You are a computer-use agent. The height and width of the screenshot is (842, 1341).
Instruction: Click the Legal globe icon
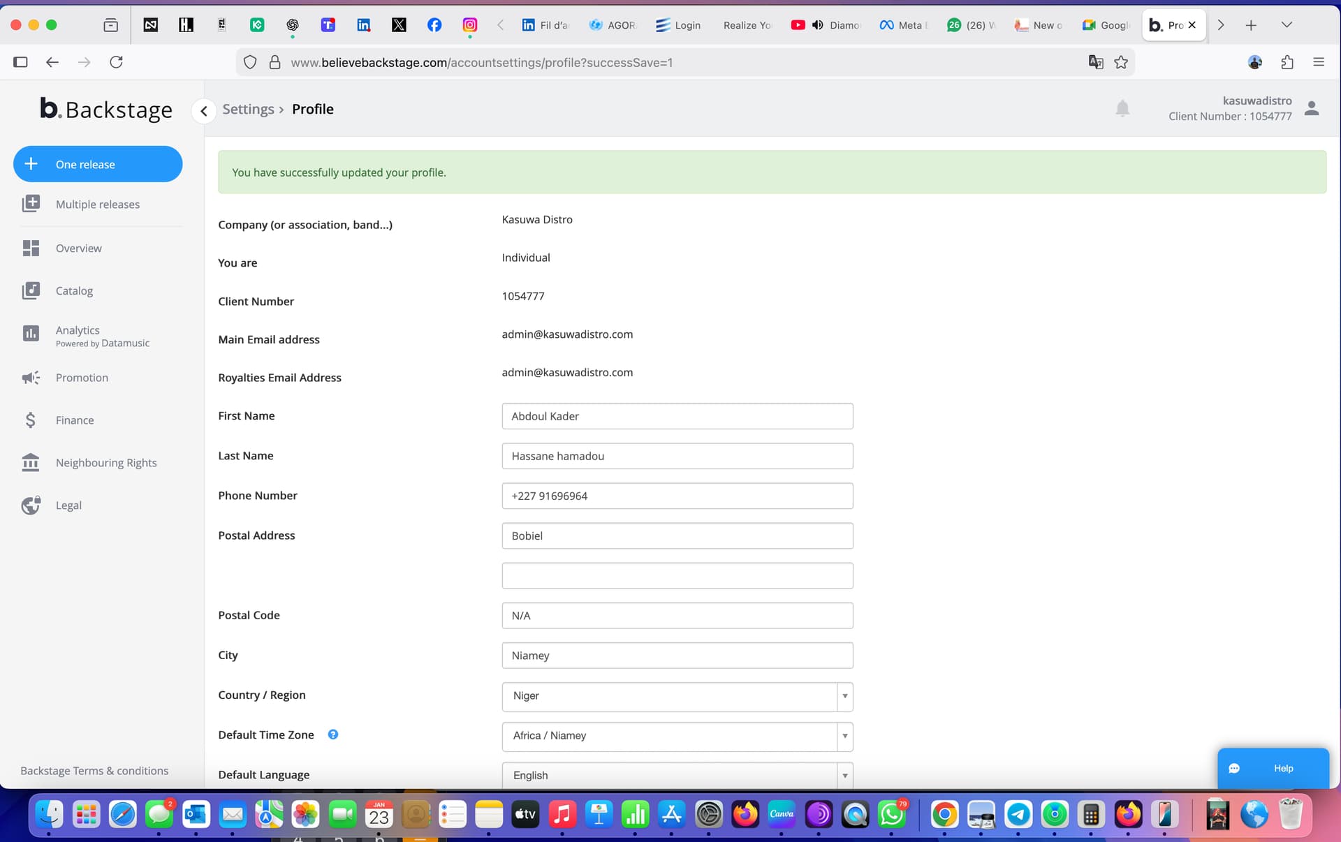point(31,505)
